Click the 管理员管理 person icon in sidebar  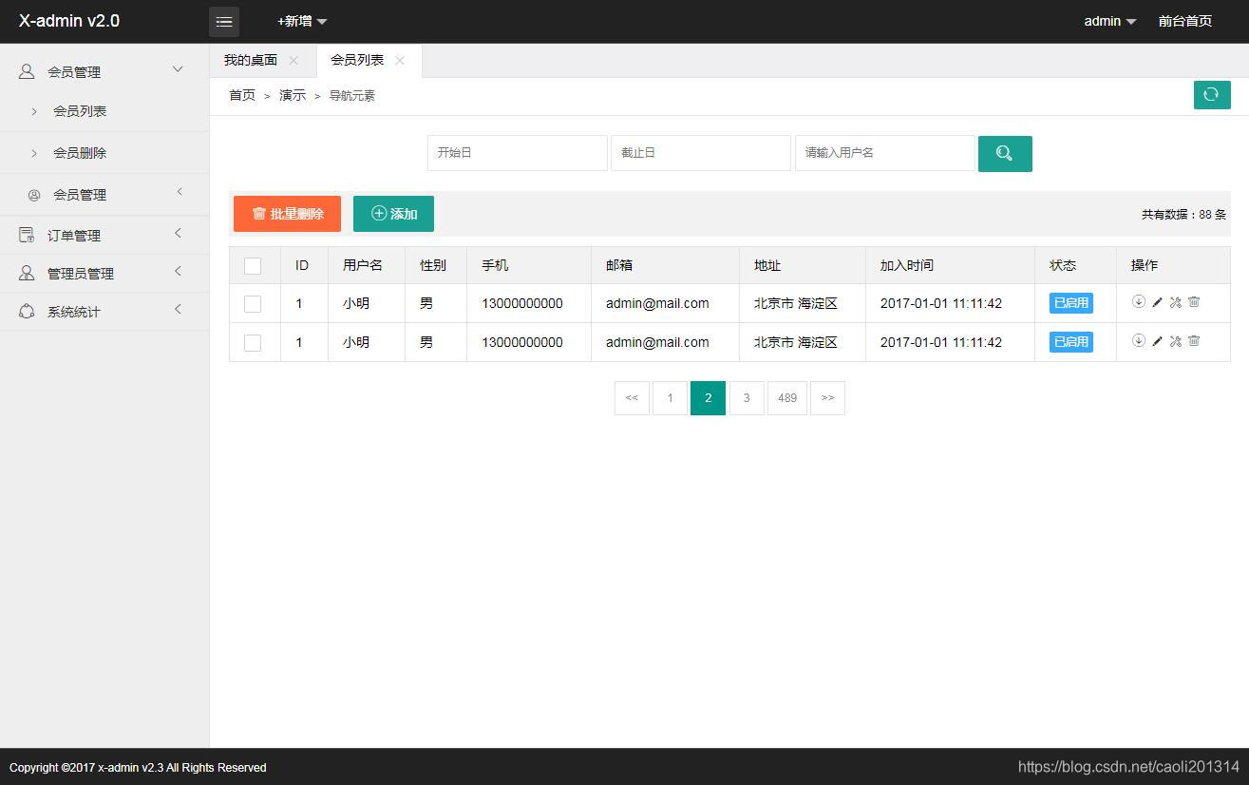[x=27, y=273]
